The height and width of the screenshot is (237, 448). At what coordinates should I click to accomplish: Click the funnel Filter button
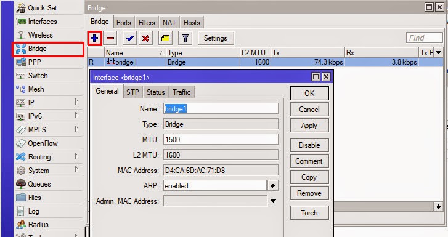tap(185, 38)
